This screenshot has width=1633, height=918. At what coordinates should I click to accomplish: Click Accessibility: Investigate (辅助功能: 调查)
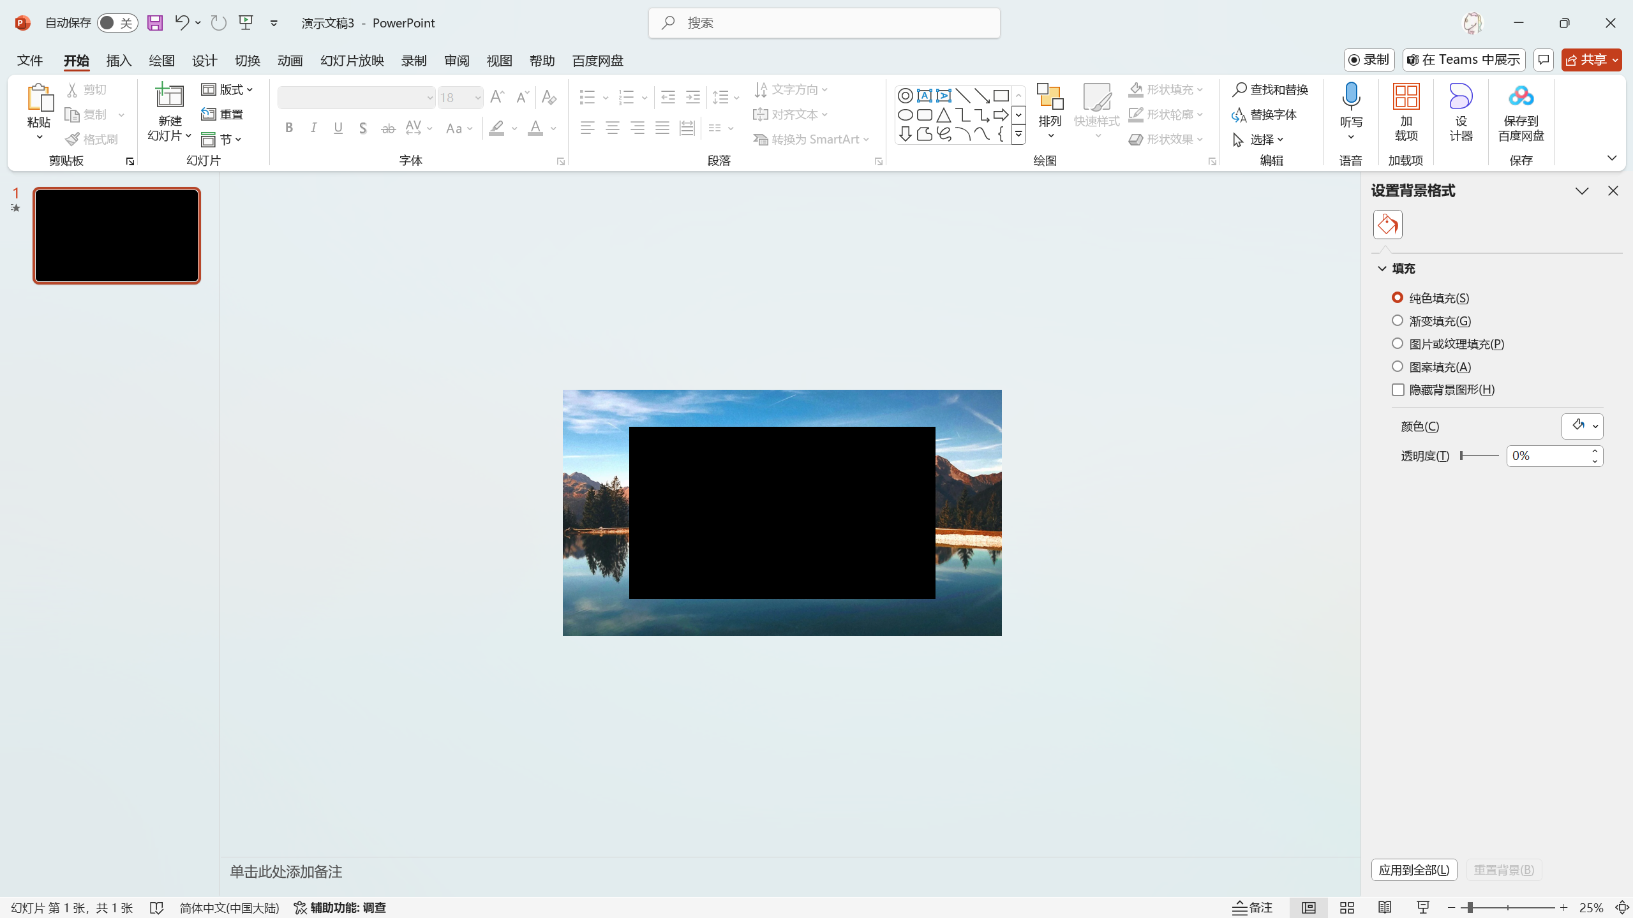tap(339, 907)
